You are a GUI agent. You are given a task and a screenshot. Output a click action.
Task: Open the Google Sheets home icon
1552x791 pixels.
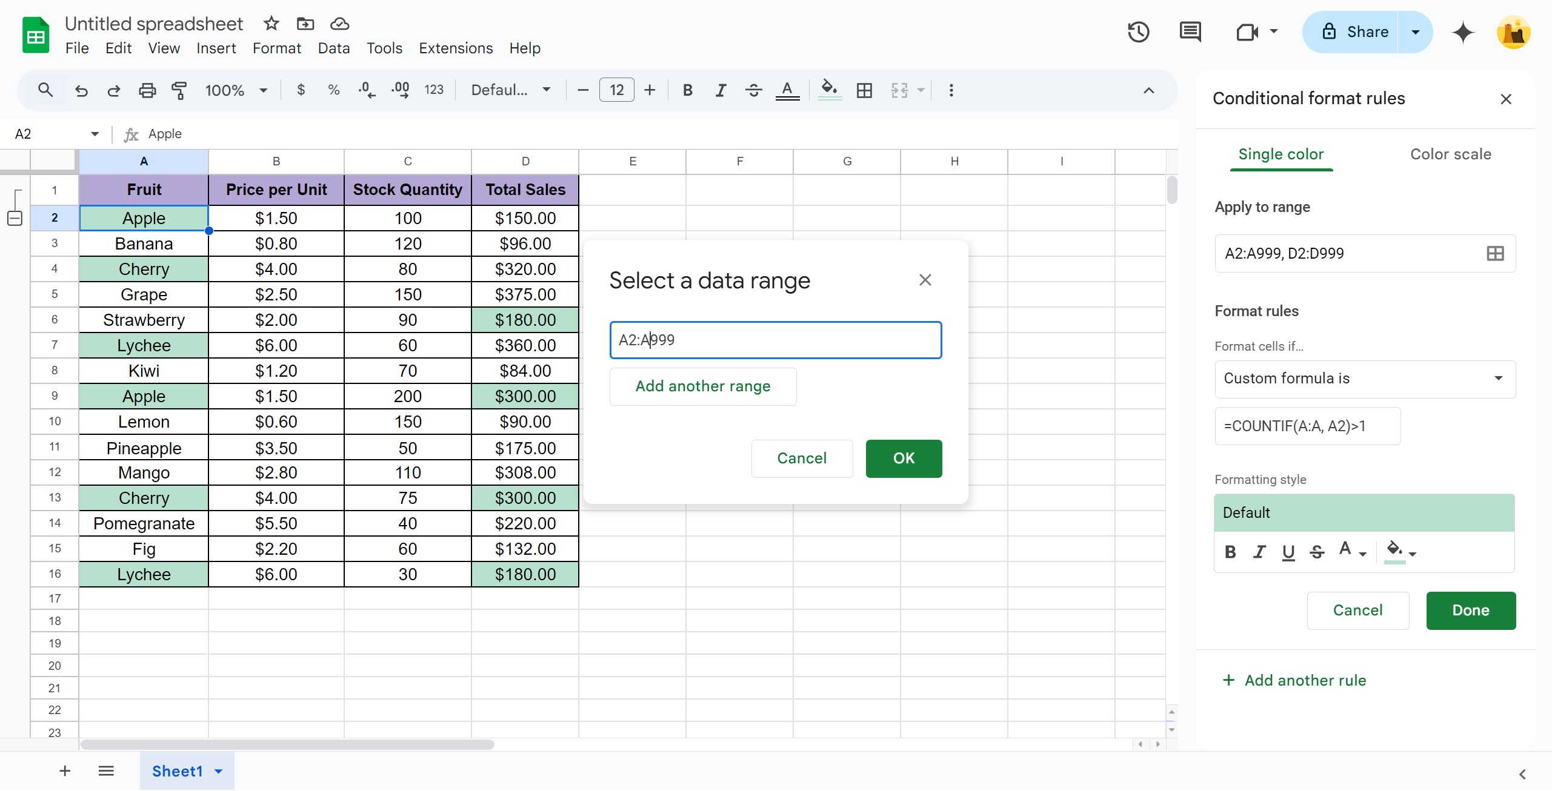click(x=36, y=35)
